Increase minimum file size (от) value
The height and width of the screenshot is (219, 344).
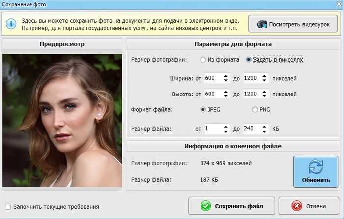tap(226, 127)
